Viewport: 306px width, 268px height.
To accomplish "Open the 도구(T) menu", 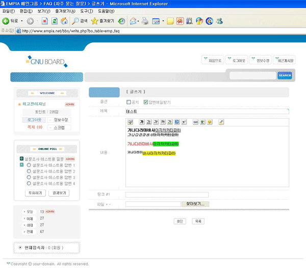I will point(86,11).
